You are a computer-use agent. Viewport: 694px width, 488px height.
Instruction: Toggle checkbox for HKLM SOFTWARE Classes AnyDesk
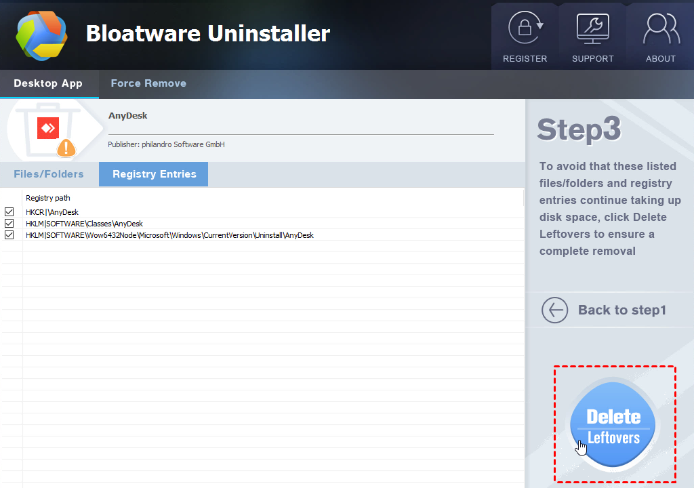click(9, 224)
